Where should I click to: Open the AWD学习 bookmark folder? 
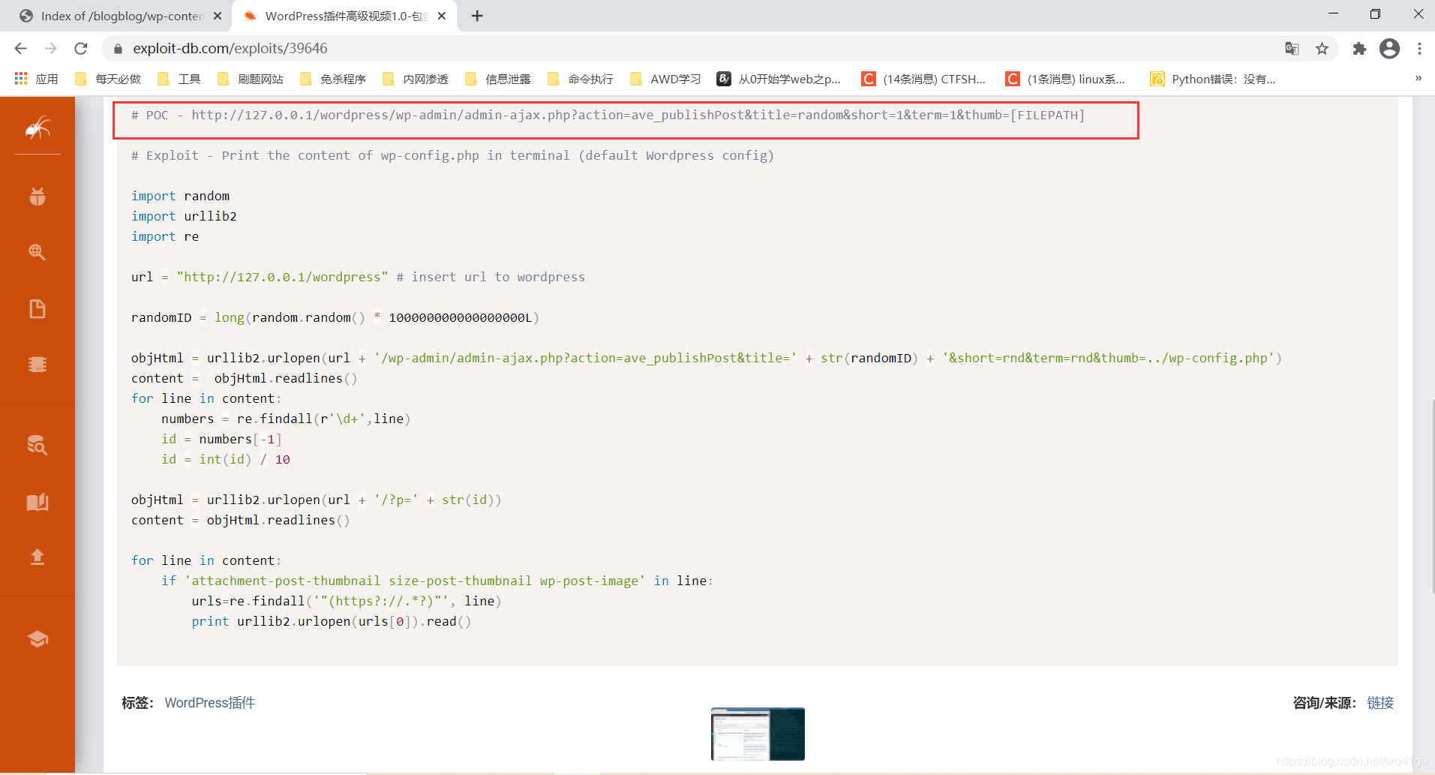pyautogui.click(x=665, y=79)
